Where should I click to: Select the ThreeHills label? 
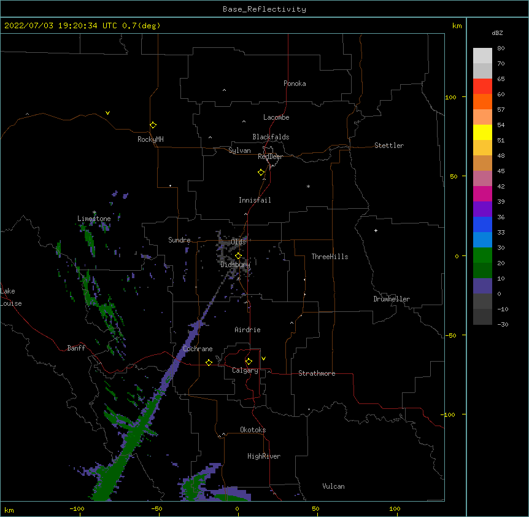pos(330,257)
